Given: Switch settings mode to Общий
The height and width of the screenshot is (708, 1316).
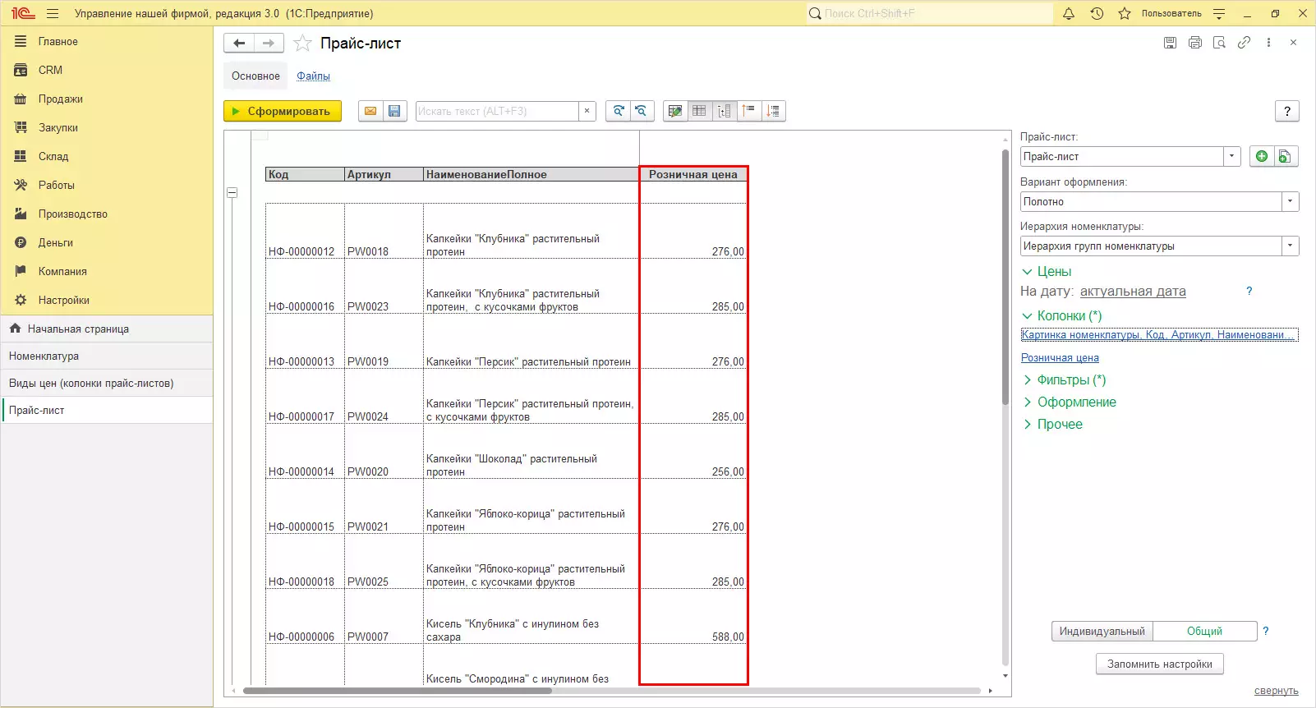Looking at the screenshot, I should [x=1205, y=631].
